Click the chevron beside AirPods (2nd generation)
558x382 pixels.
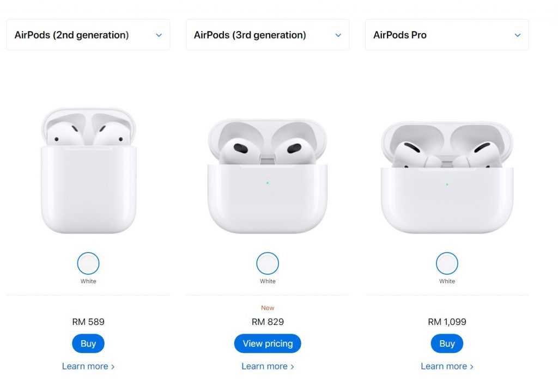159,35
